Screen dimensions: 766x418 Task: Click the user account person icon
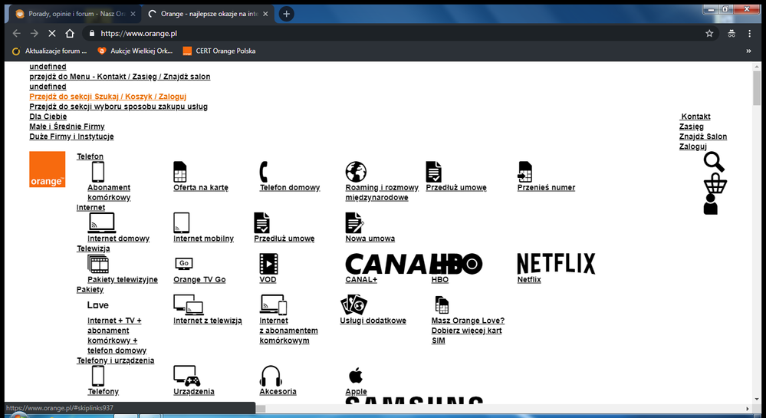711,205
